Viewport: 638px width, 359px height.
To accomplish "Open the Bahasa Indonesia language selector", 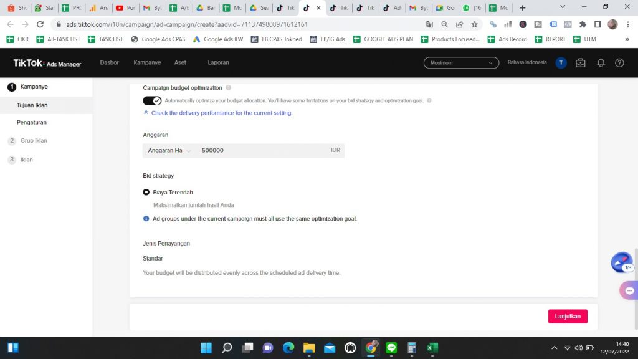I will click(x=527, y=63).
